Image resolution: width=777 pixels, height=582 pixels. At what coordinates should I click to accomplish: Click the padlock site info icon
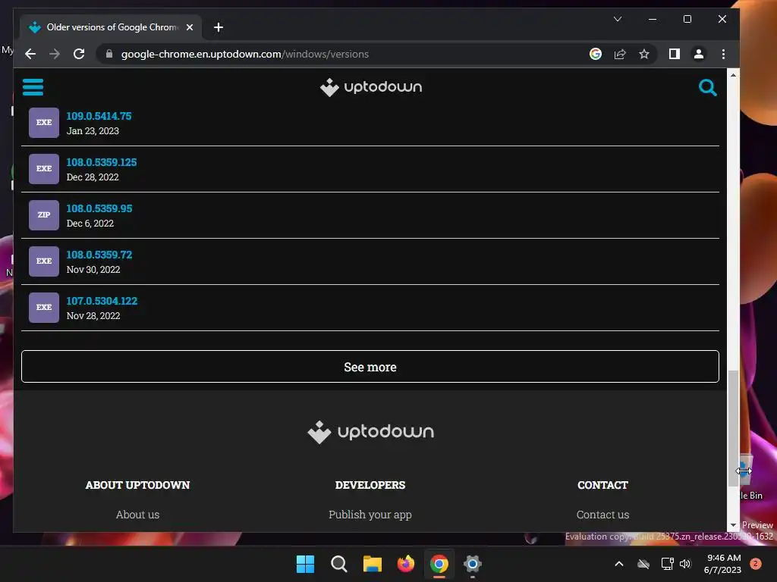[x=109, y=54]
